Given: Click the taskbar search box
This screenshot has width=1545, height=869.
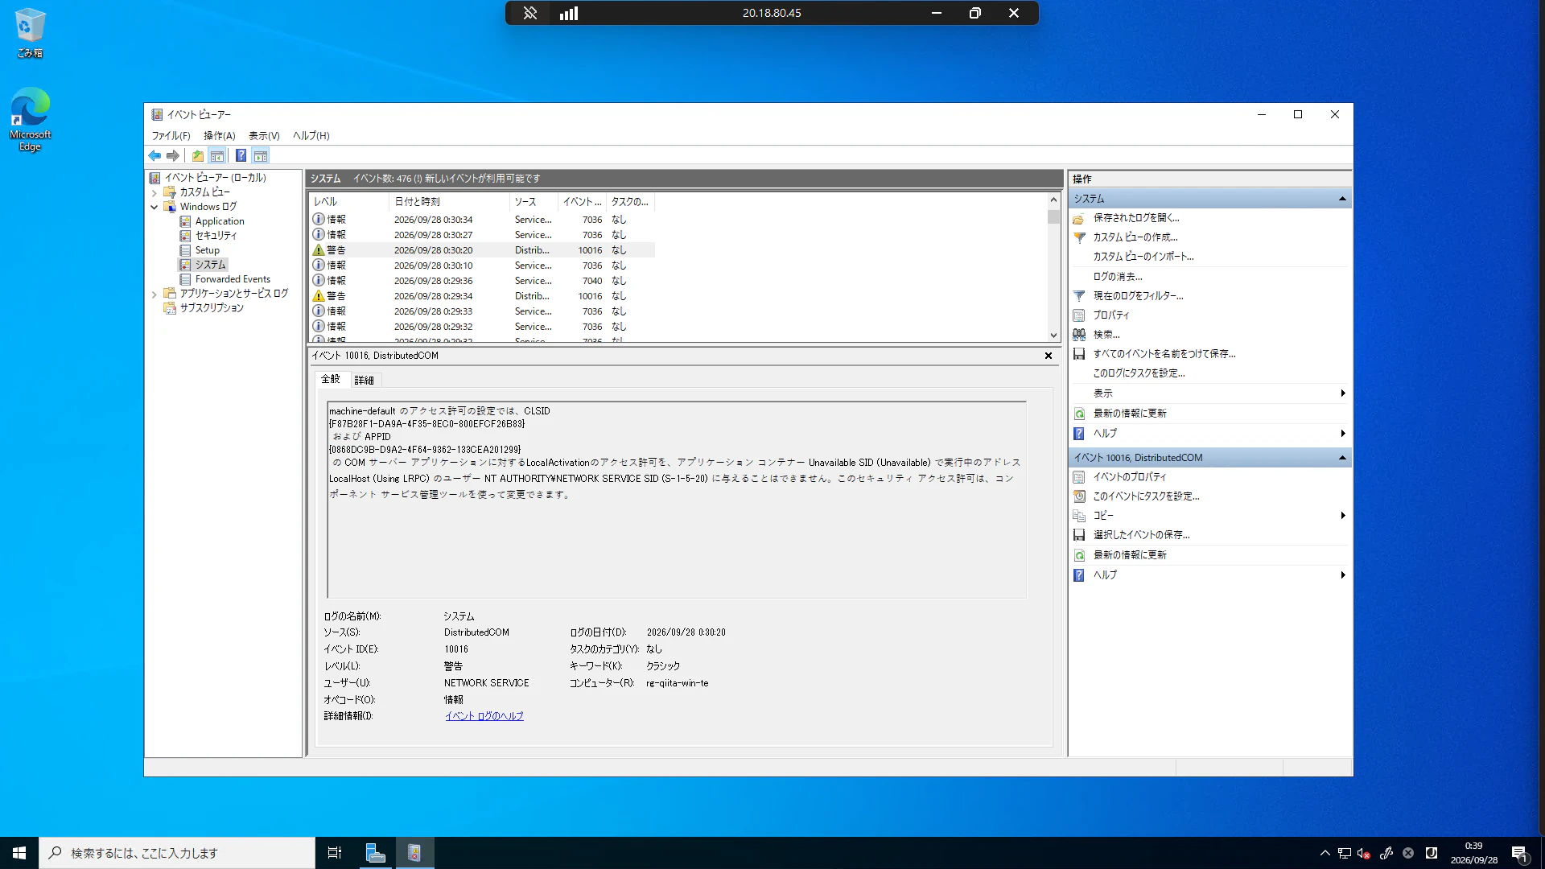Looking at the screenshot, I should tap(177, 853).
